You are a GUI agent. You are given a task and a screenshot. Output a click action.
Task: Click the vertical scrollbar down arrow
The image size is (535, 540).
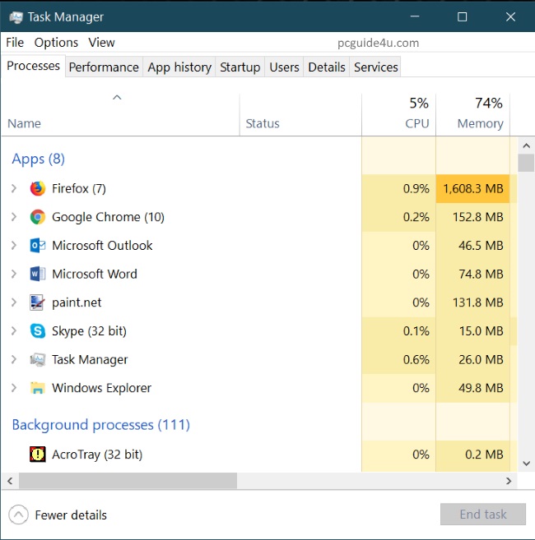526,464
